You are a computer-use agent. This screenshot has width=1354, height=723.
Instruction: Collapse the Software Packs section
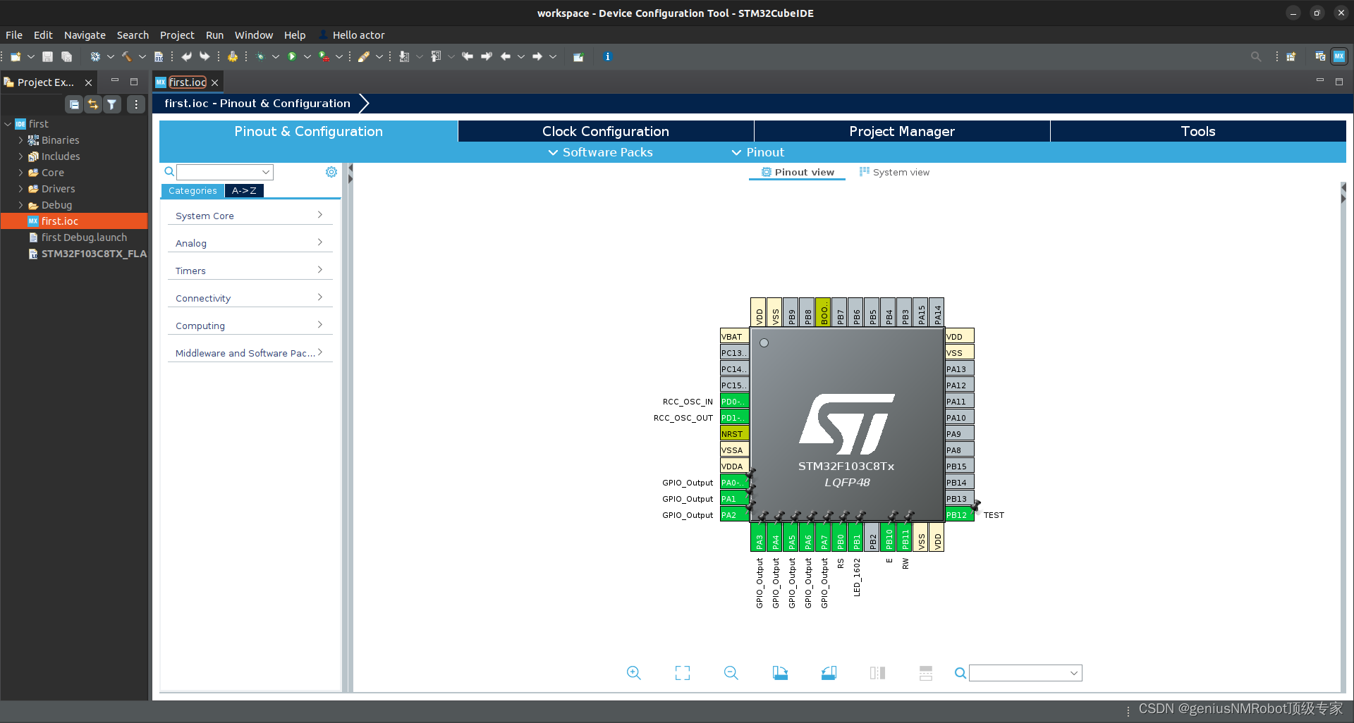click(x=600, y=152)
